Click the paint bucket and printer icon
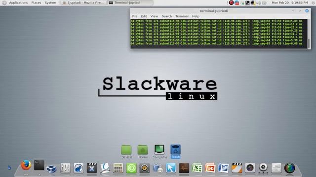The width and height of the screenshot is (316, 177). [158, 168]
